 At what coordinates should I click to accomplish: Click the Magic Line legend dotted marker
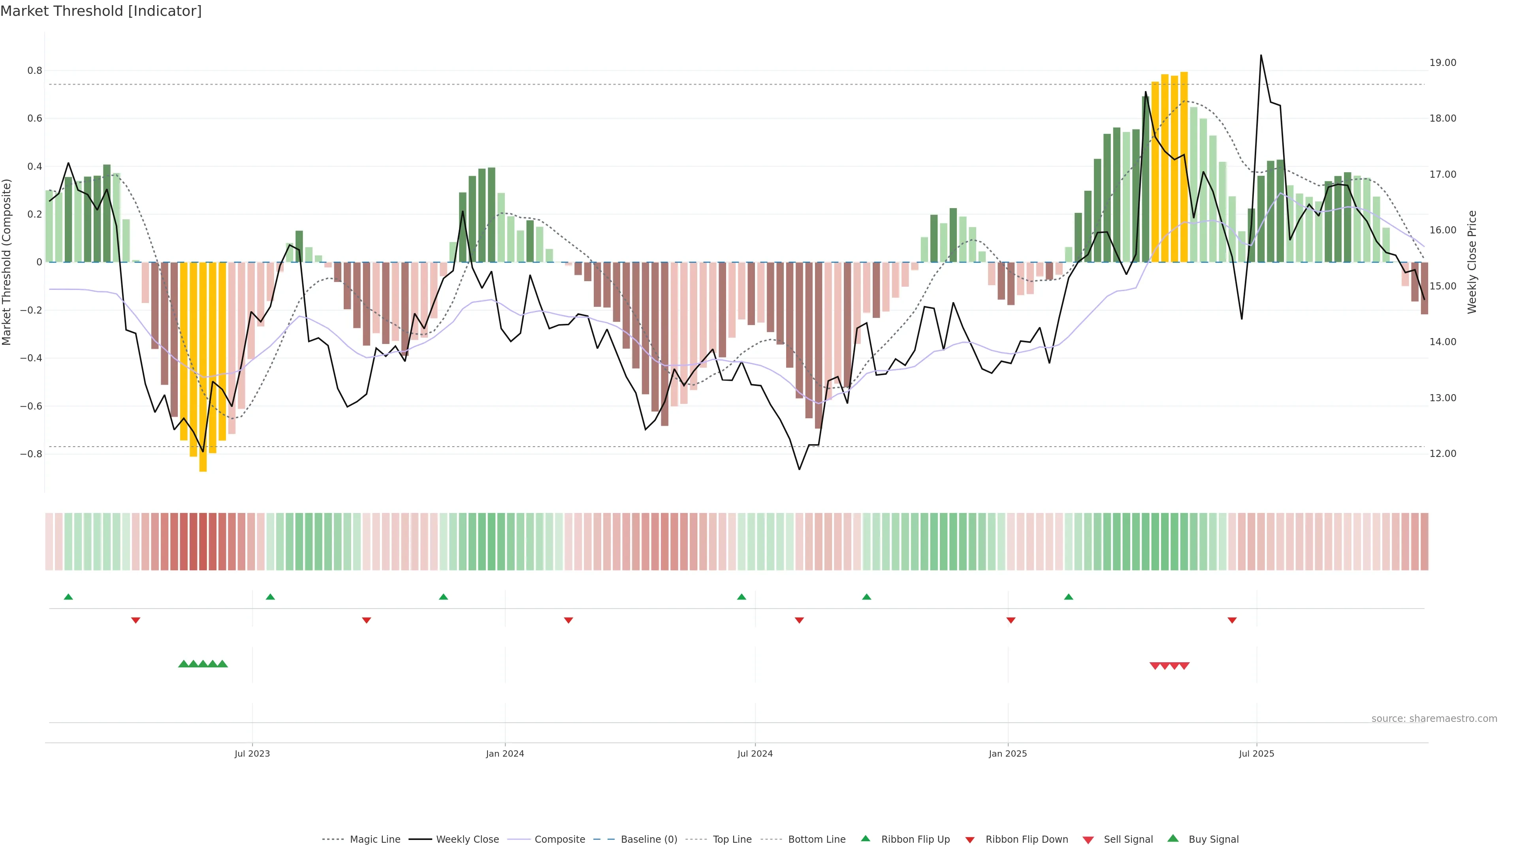(333, 840)
